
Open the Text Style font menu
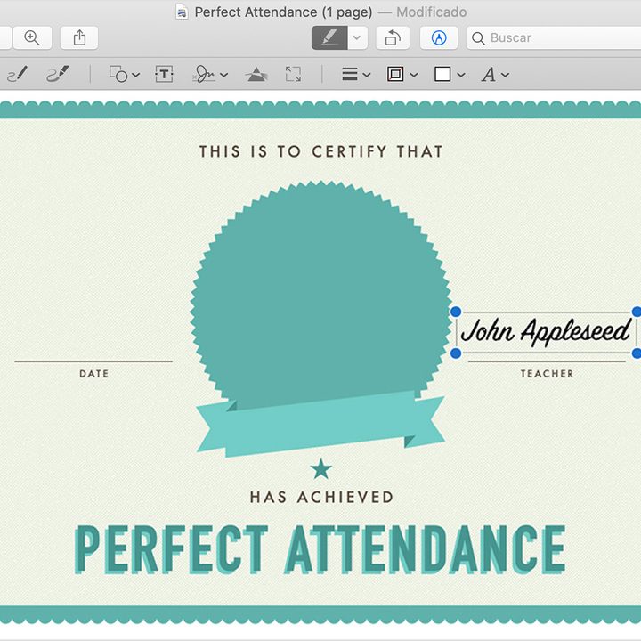click(494, 75)
